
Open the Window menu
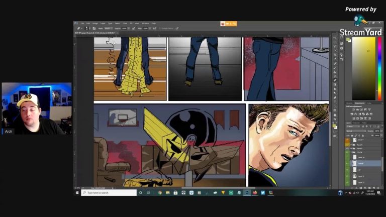point(145,24)
